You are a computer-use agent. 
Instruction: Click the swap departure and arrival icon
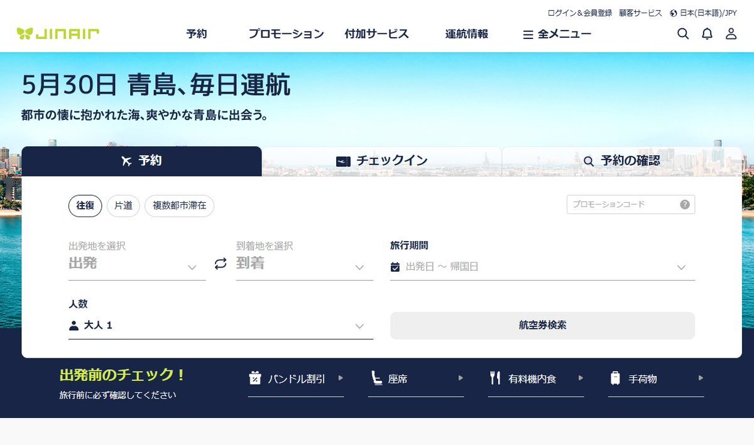[x=221, y=264]
